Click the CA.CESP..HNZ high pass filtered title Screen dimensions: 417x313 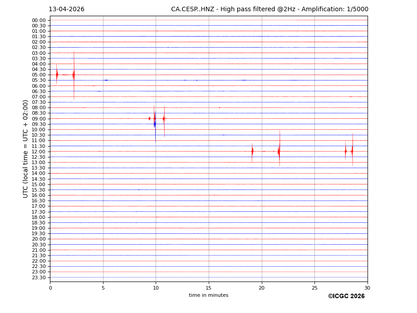pyautogui.click(x=269, y=9)
